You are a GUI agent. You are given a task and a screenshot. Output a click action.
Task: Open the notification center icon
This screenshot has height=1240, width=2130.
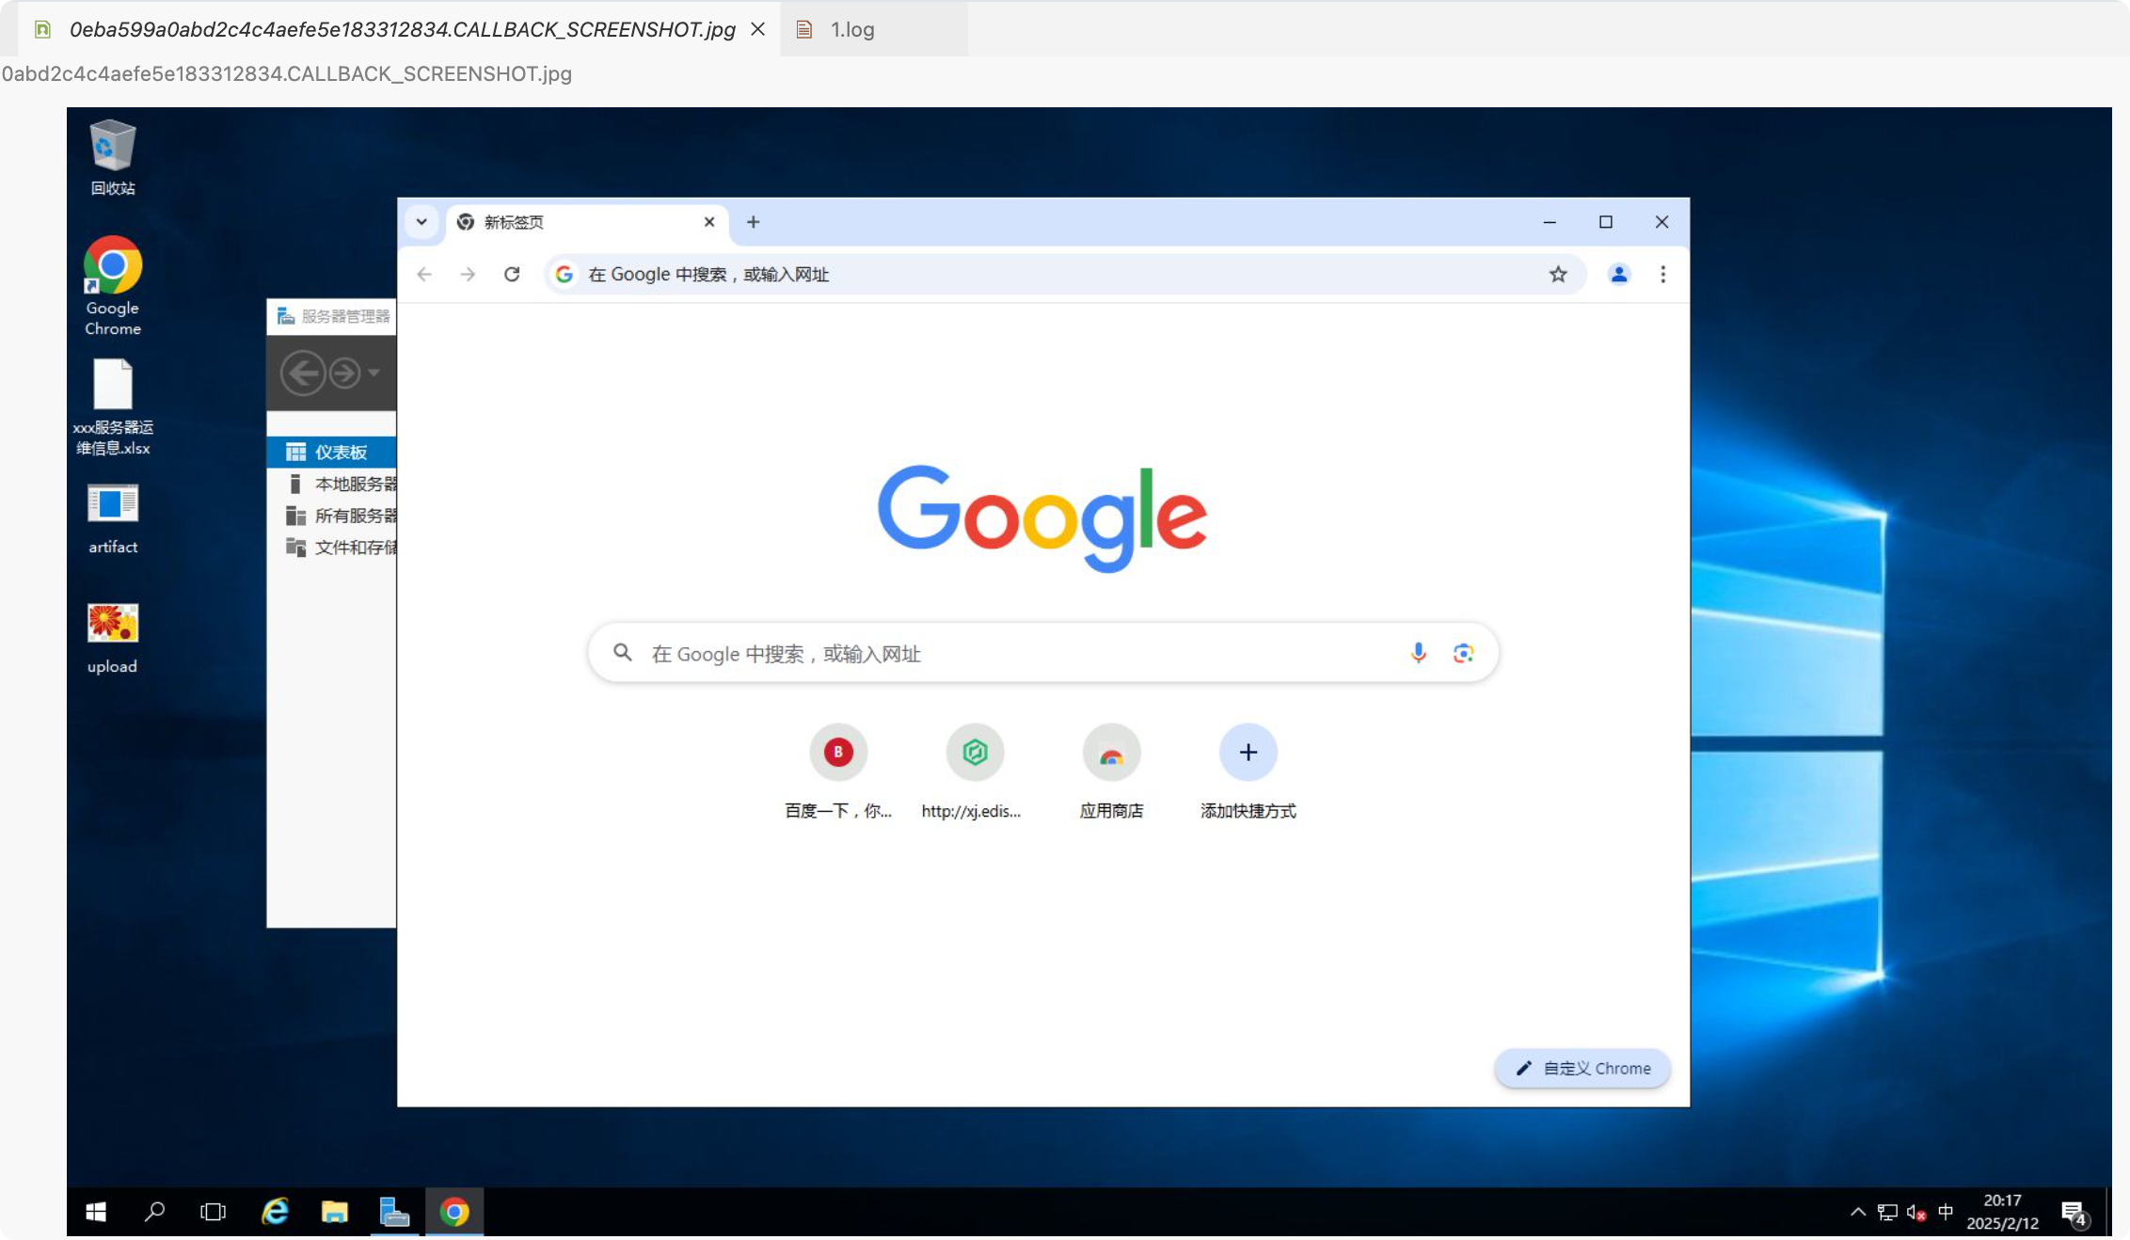2074,1214
